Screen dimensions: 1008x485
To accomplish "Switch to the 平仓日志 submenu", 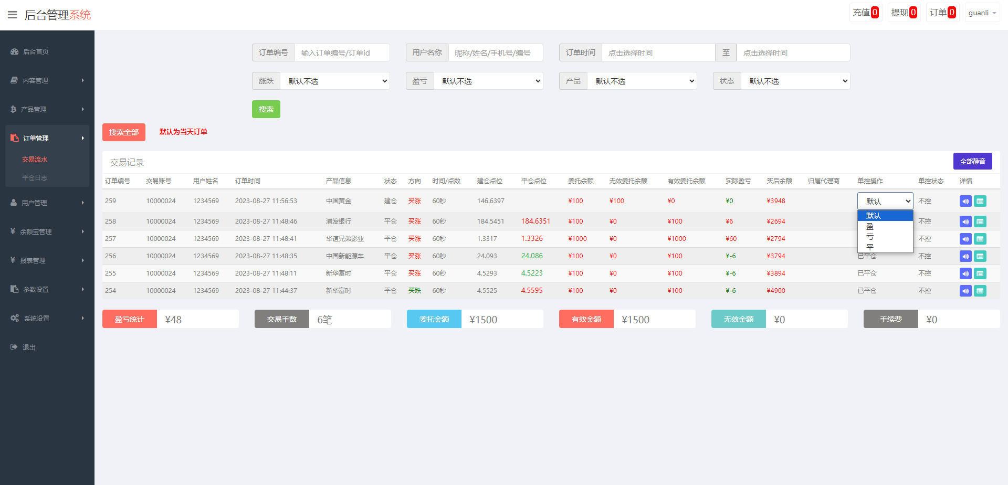I will (35, 177).
